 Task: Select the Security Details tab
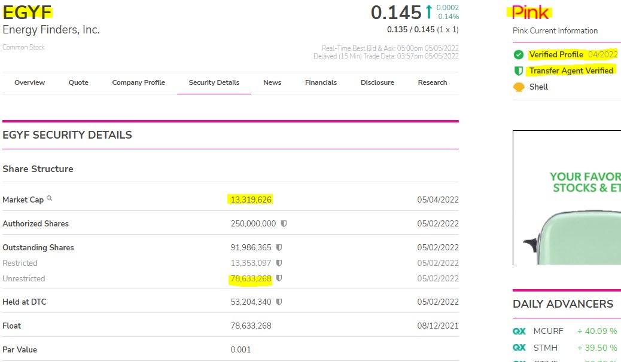tap(214, 82)
